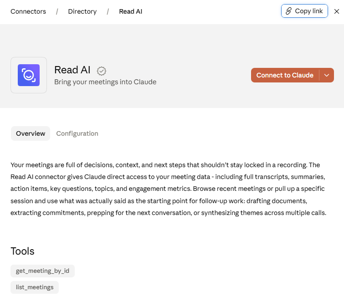The image size is (344, 302).
Task: Click the Tools heading
Action: pyautogui.click(x=23, y=251)
